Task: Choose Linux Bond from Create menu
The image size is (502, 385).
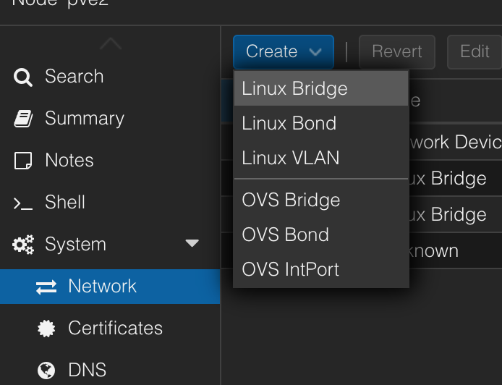Action: (x=289, y=123)
